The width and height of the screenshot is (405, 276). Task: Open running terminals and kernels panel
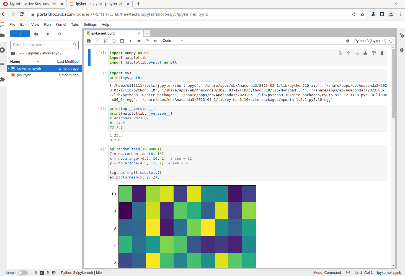click(2, 50)
